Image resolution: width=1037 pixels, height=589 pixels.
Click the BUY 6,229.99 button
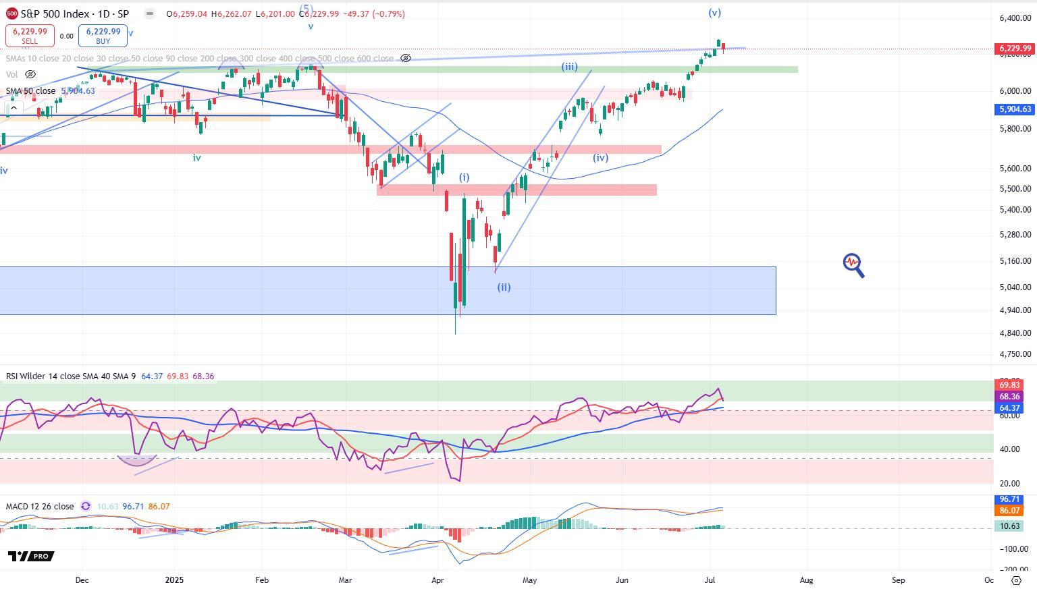point(103,36)
